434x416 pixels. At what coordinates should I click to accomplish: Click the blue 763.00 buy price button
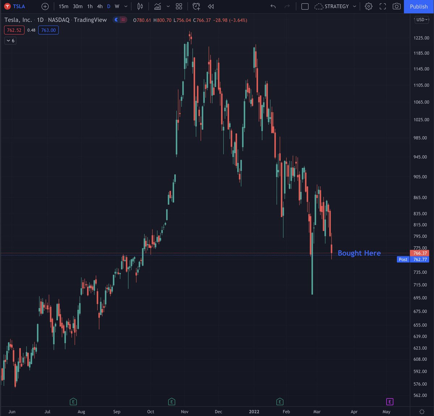[48, 30]
